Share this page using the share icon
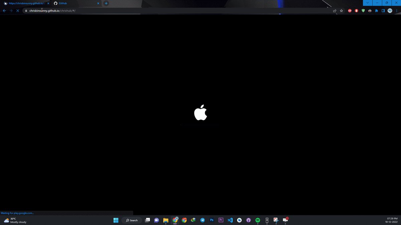This screenshot has width=401, height=225. tap(335, 11)
